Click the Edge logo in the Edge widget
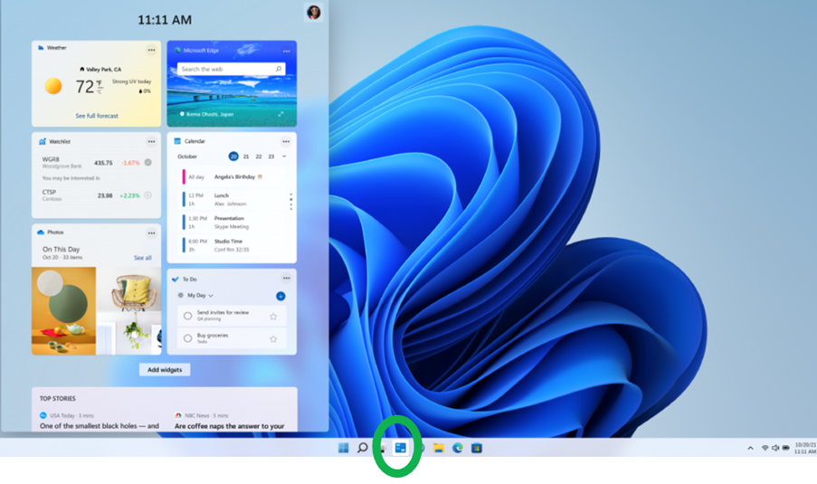Viewport: 817px width, 484px height. pos(177,50)
